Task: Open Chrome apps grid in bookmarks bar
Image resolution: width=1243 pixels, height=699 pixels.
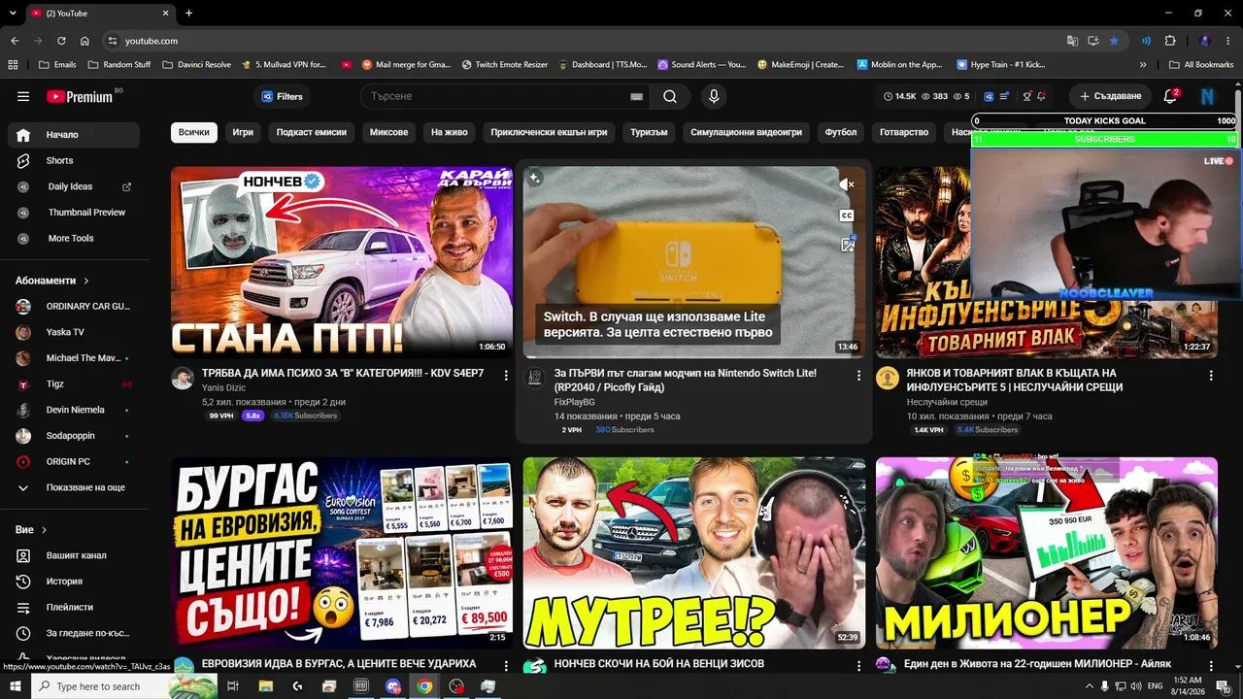Action: [x=13, y=65]
